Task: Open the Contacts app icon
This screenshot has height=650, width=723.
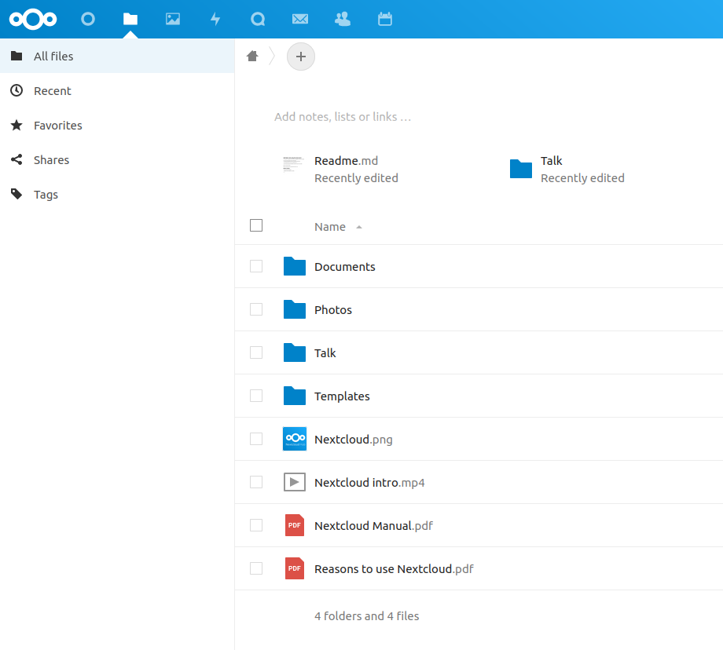Action: (x=342, y=19)
